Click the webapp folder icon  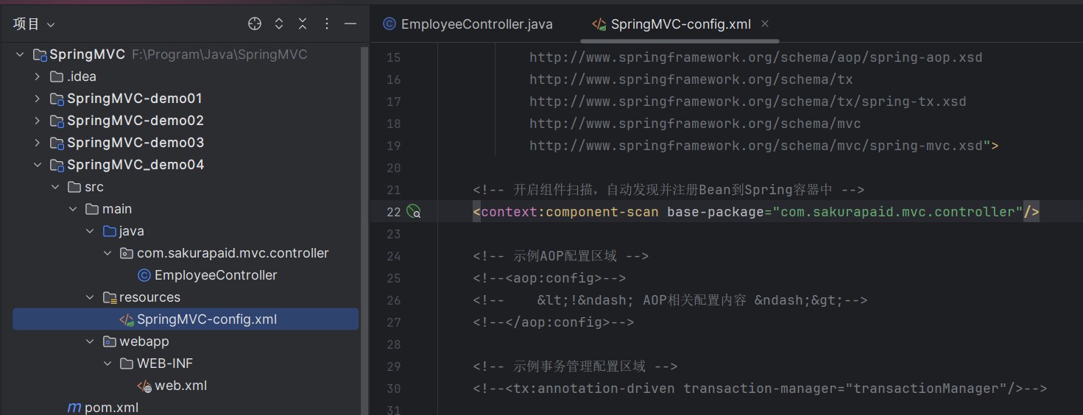click(x=110, y=341)
